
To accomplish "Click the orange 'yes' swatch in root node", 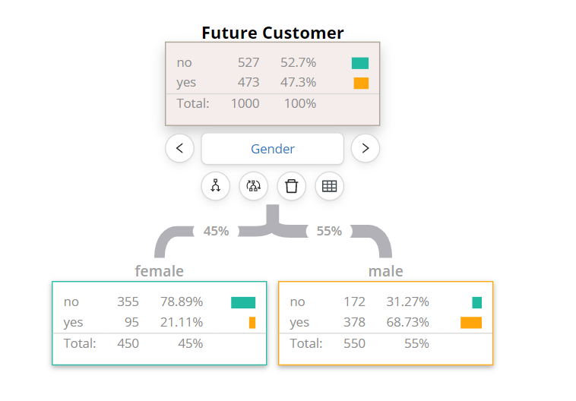I will point(361,83).
